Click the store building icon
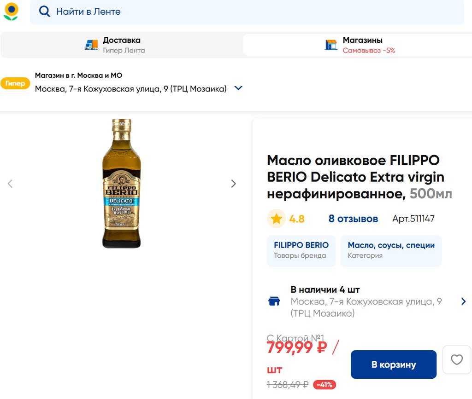This screenshot has height=399, width=472. [331, 45]
